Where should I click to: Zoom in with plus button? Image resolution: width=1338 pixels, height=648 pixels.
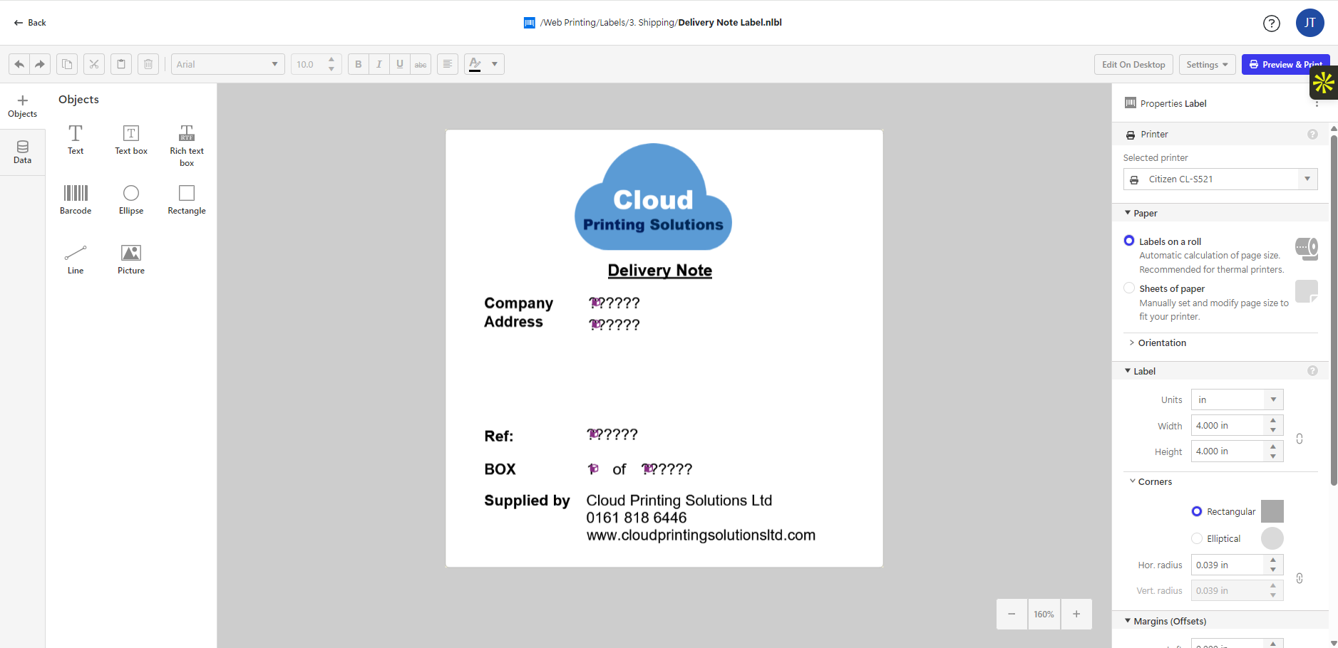click(x=1076, y=614)
